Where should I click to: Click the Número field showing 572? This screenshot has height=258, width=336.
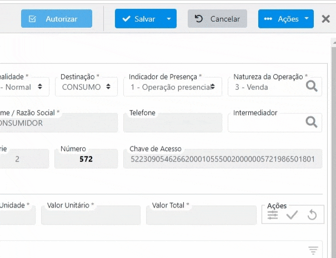86,159
